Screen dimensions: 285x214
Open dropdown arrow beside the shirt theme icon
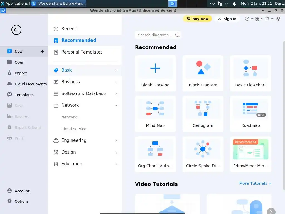pyautogui.click(x=272, y=19)
